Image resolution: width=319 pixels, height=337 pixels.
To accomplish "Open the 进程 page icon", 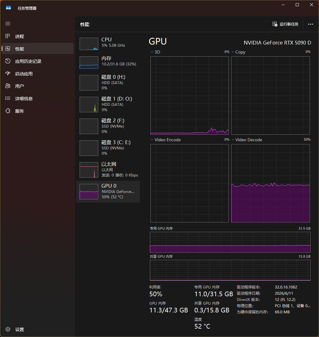I will point(8,36).
